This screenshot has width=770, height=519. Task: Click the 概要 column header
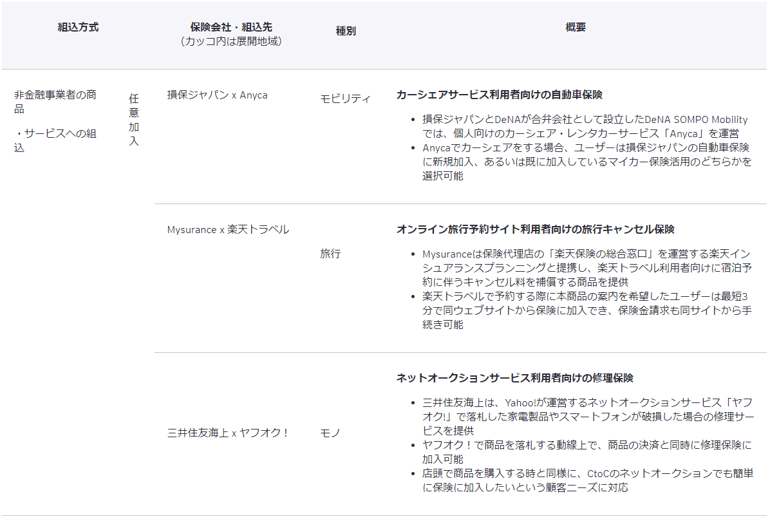pos(576,28)
